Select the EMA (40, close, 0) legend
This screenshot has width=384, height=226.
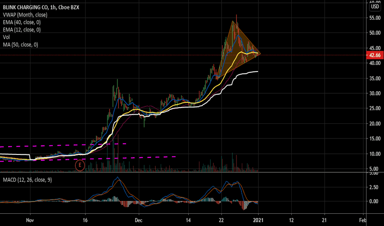21,22
